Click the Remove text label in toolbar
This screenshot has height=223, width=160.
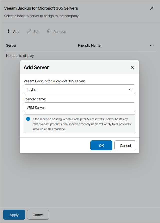pyautogui.click(x=60, y=32)
